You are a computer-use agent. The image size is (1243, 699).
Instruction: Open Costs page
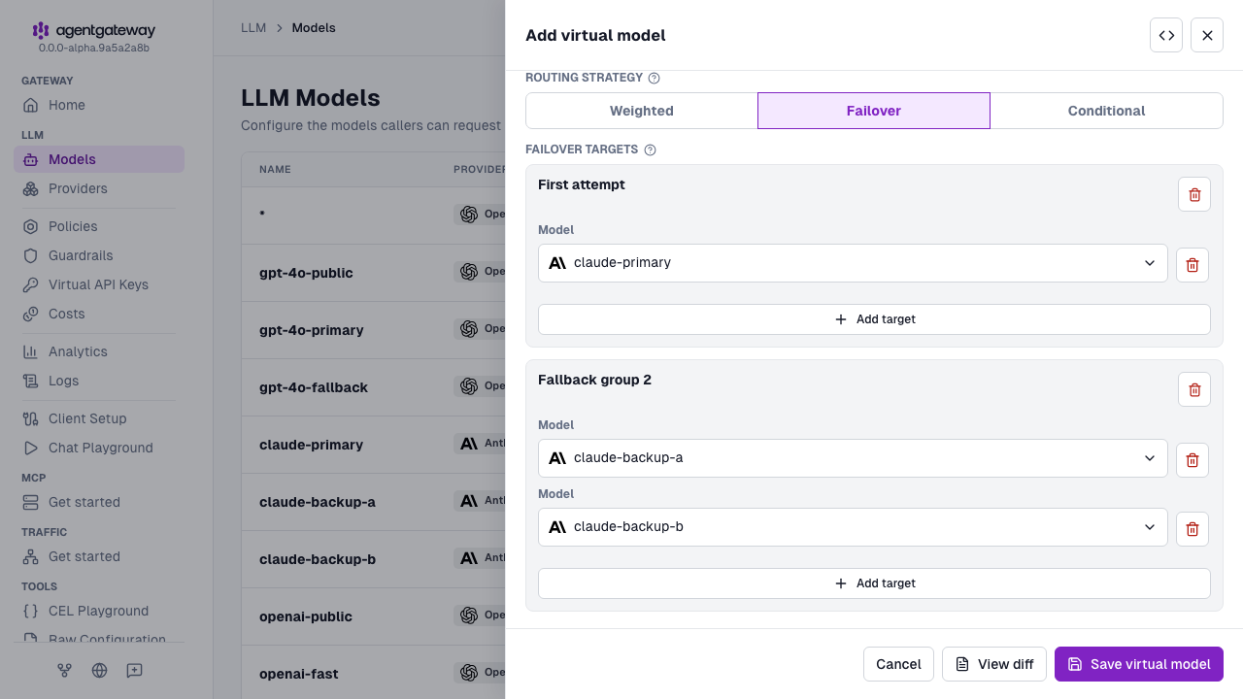coord(99,314)
